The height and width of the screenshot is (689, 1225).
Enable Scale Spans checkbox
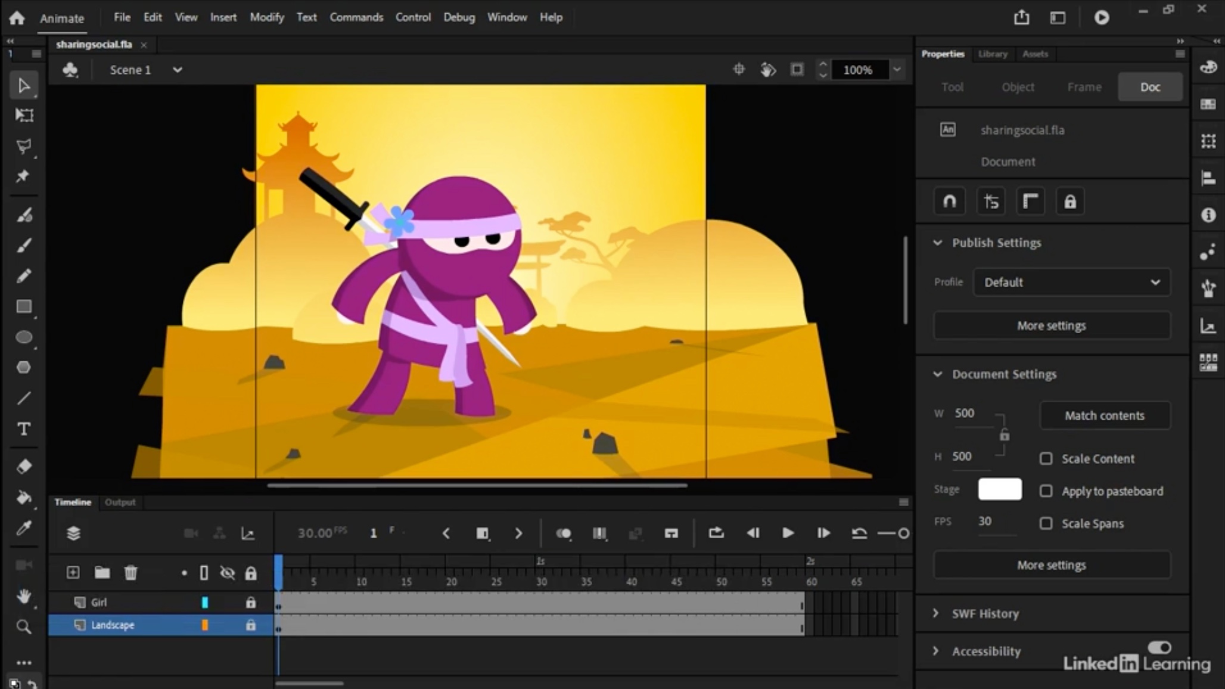(1046, 523)
